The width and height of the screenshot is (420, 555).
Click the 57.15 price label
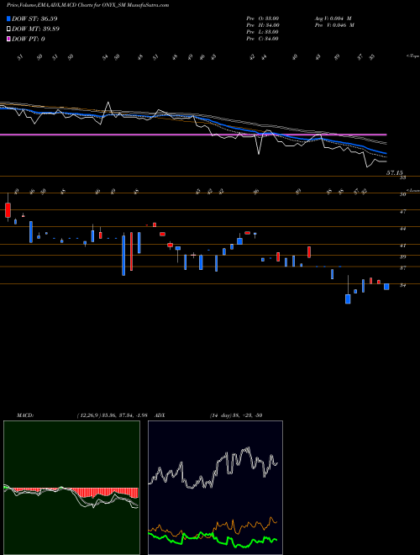[x=395, y=172]
